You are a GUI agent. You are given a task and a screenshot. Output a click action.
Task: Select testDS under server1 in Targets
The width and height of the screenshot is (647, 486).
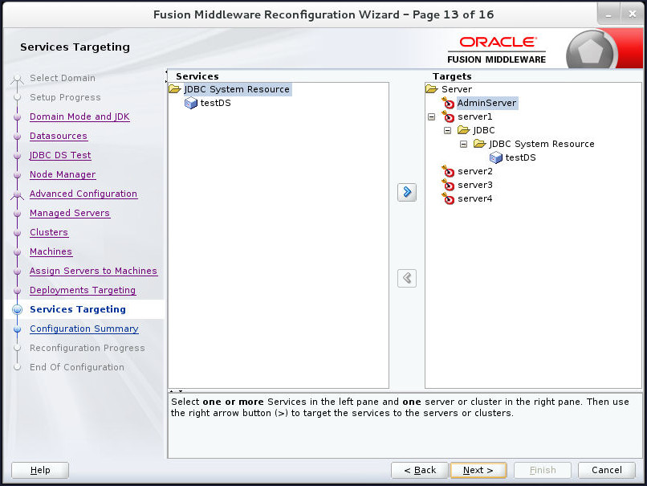coord(521,157)
